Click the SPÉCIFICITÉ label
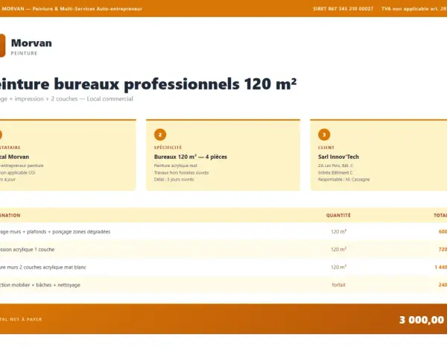This screenshot has width=447, height=358. pos(168,148)
